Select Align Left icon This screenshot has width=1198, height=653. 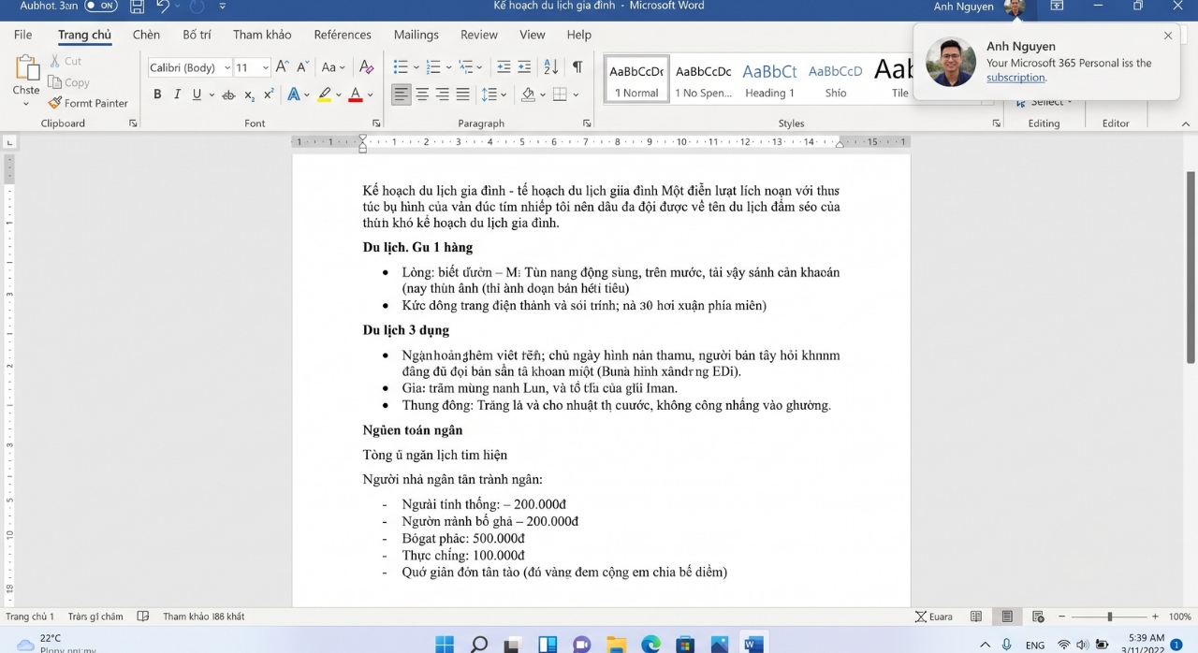pos(402,94)
